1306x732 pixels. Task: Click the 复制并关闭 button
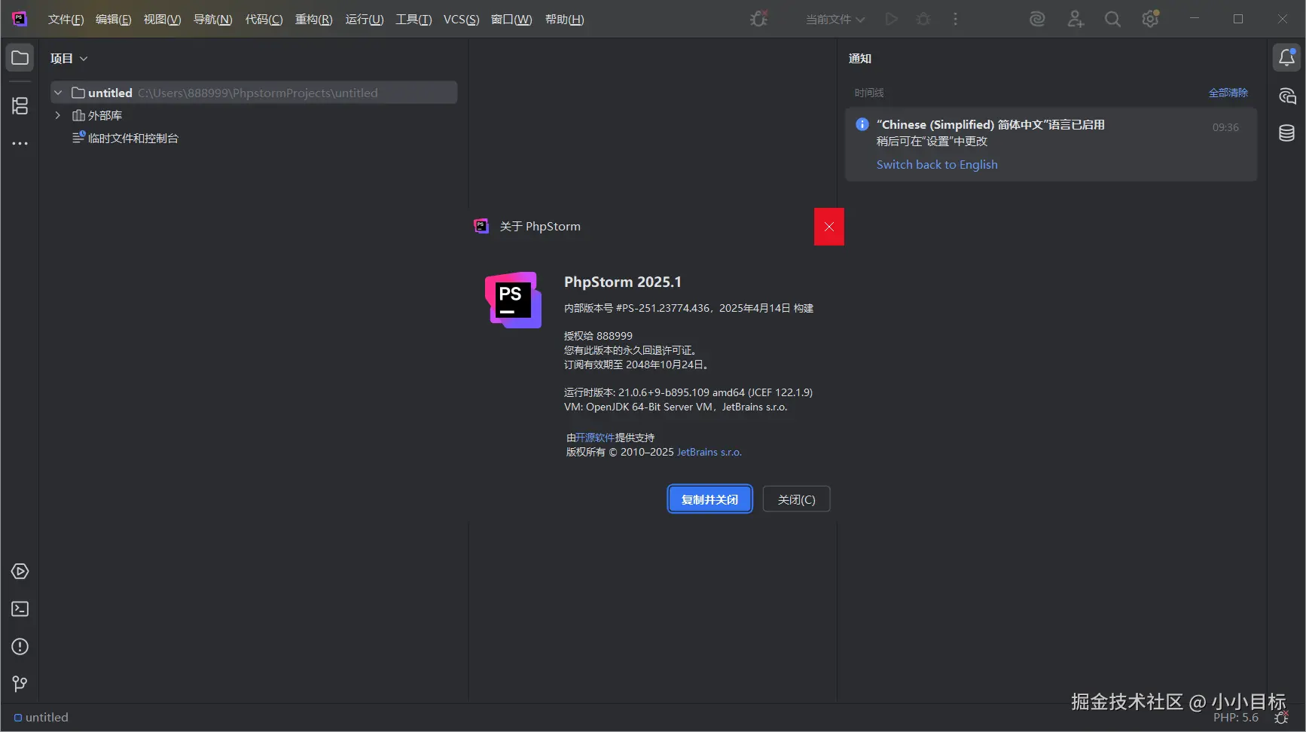click(x=710, y=499)
